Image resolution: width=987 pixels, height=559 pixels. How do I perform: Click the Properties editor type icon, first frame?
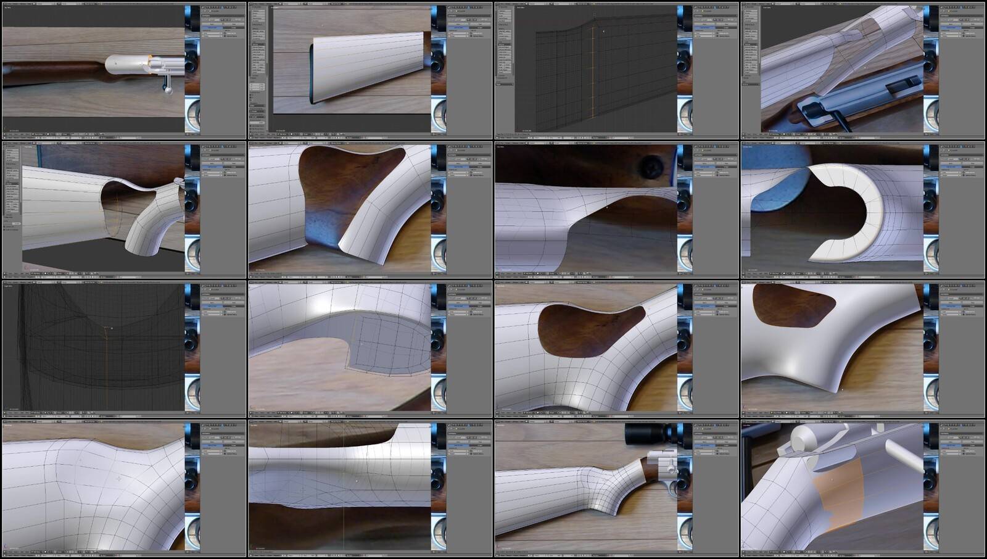(x=203, y=7)
